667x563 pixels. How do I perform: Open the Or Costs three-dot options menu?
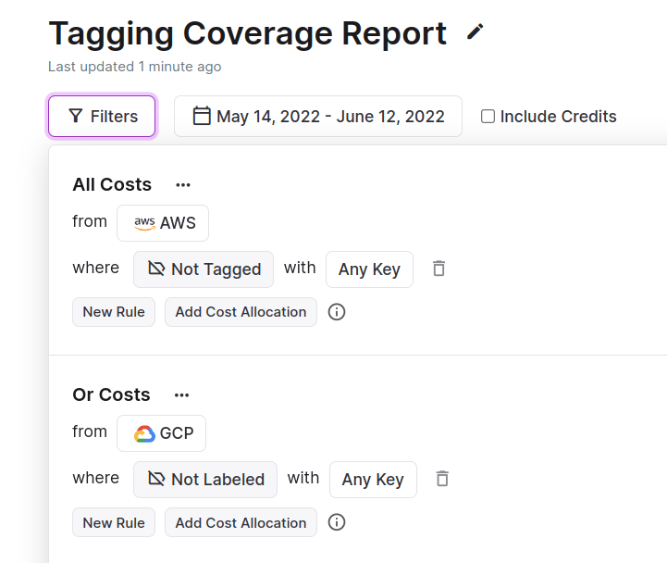[181, 395]
